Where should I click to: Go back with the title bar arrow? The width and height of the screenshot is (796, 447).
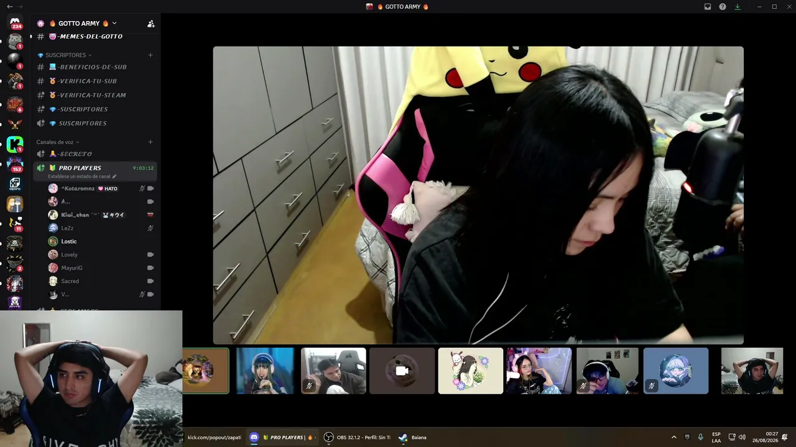click(x=9, y=7)
